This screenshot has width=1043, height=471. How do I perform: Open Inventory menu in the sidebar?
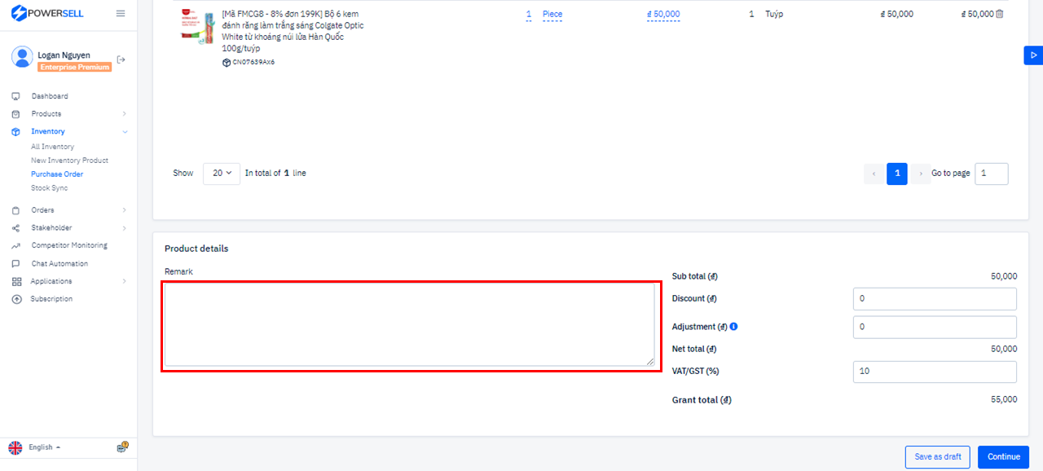click(x=48, y=132)
